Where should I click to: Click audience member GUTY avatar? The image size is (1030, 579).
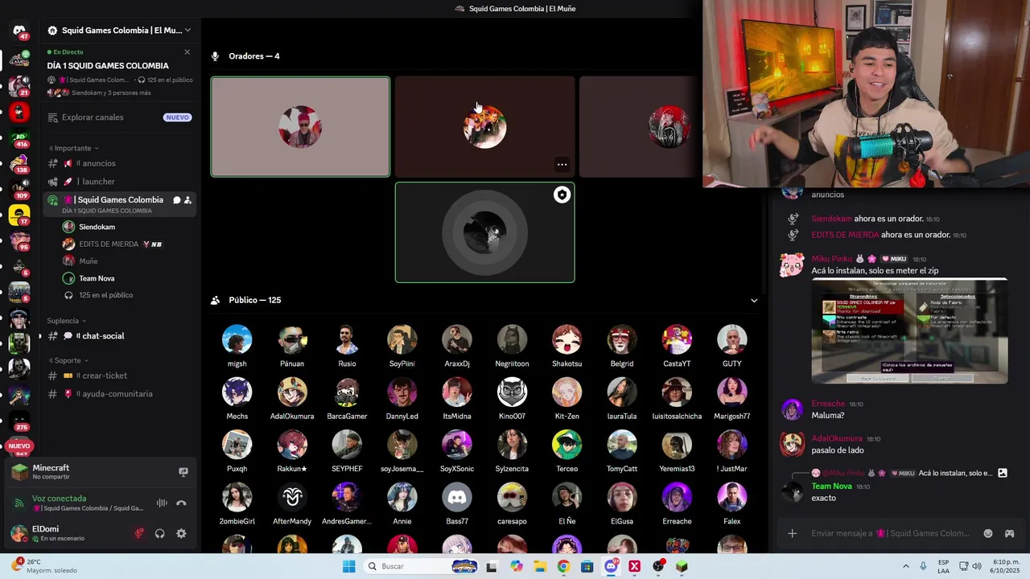click(x=732, y=339)
